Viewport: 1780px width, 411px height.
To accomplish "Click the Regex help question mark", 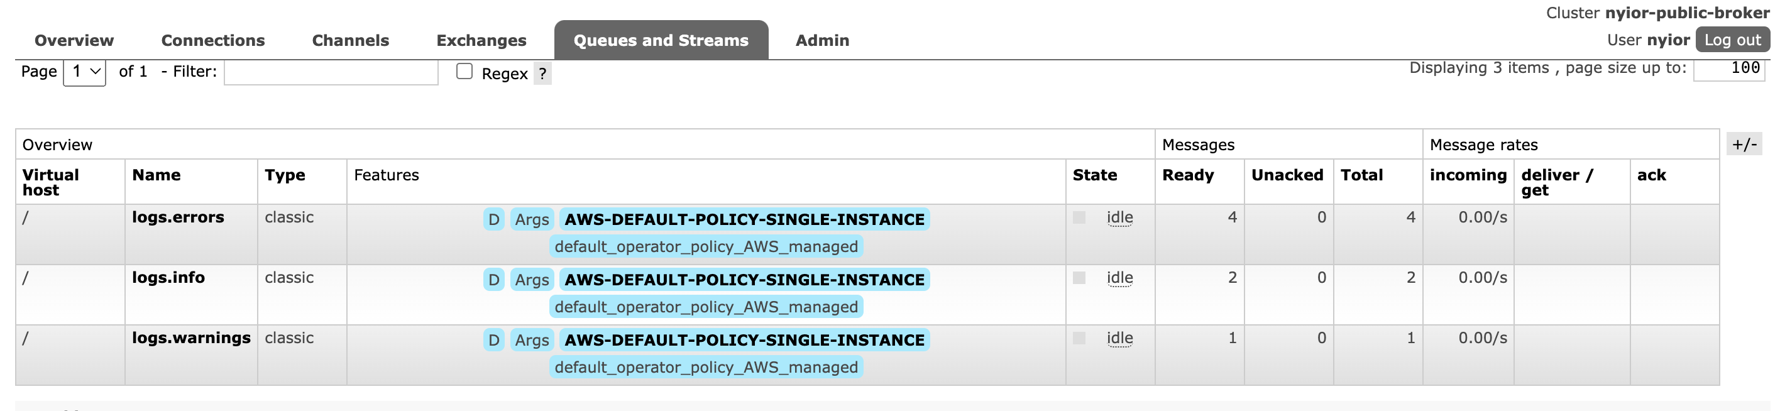I will (x=542, y=74).
